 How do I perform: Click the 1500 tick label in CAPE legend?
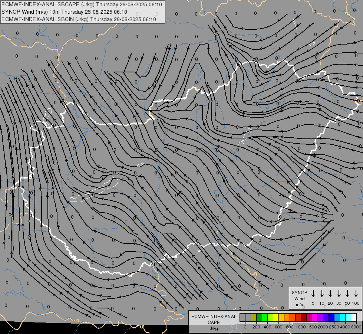(312, 327)
